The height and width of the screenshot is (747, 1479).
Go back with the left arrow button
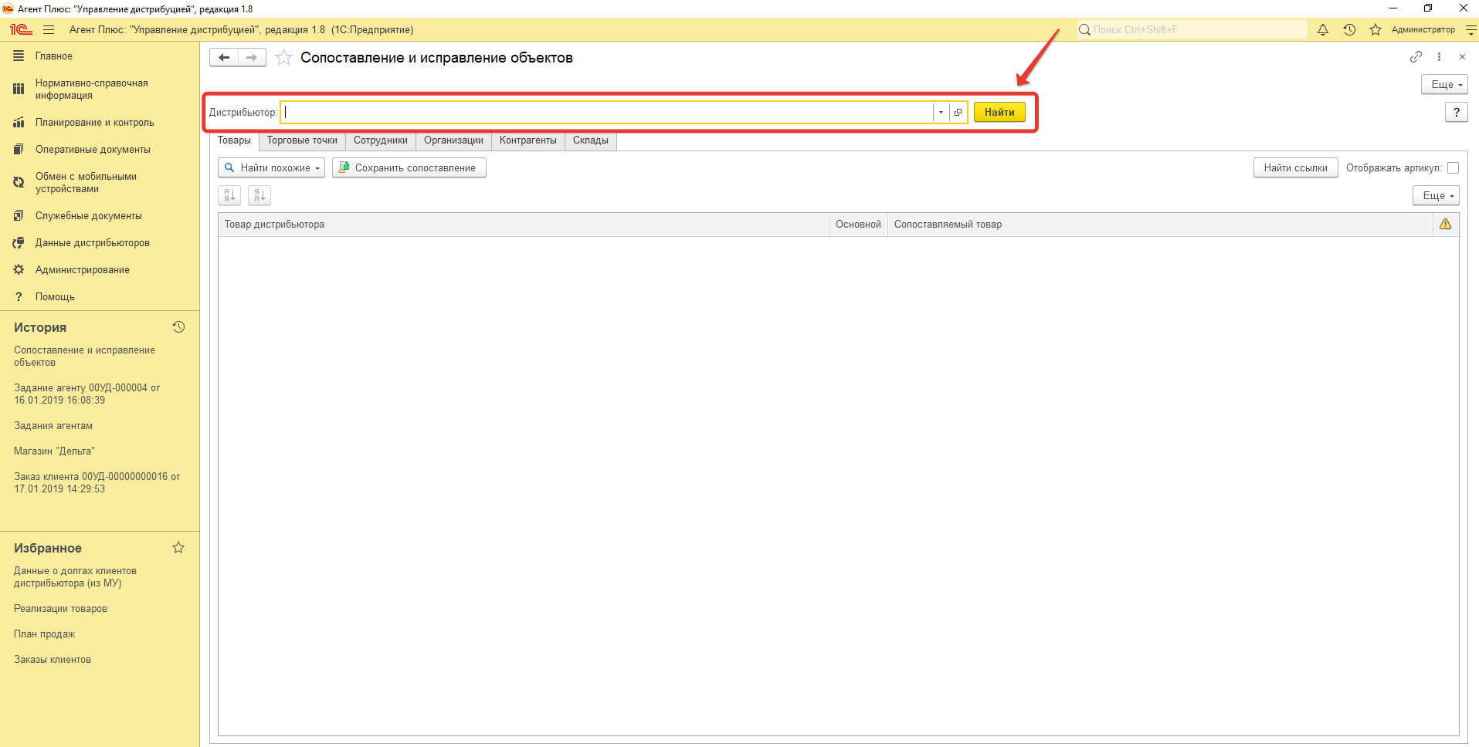tap(224, 57)
